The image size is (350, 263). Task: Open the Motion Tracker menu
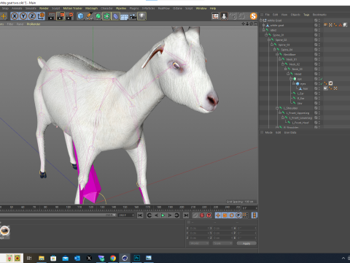click(x=72, y=8)
